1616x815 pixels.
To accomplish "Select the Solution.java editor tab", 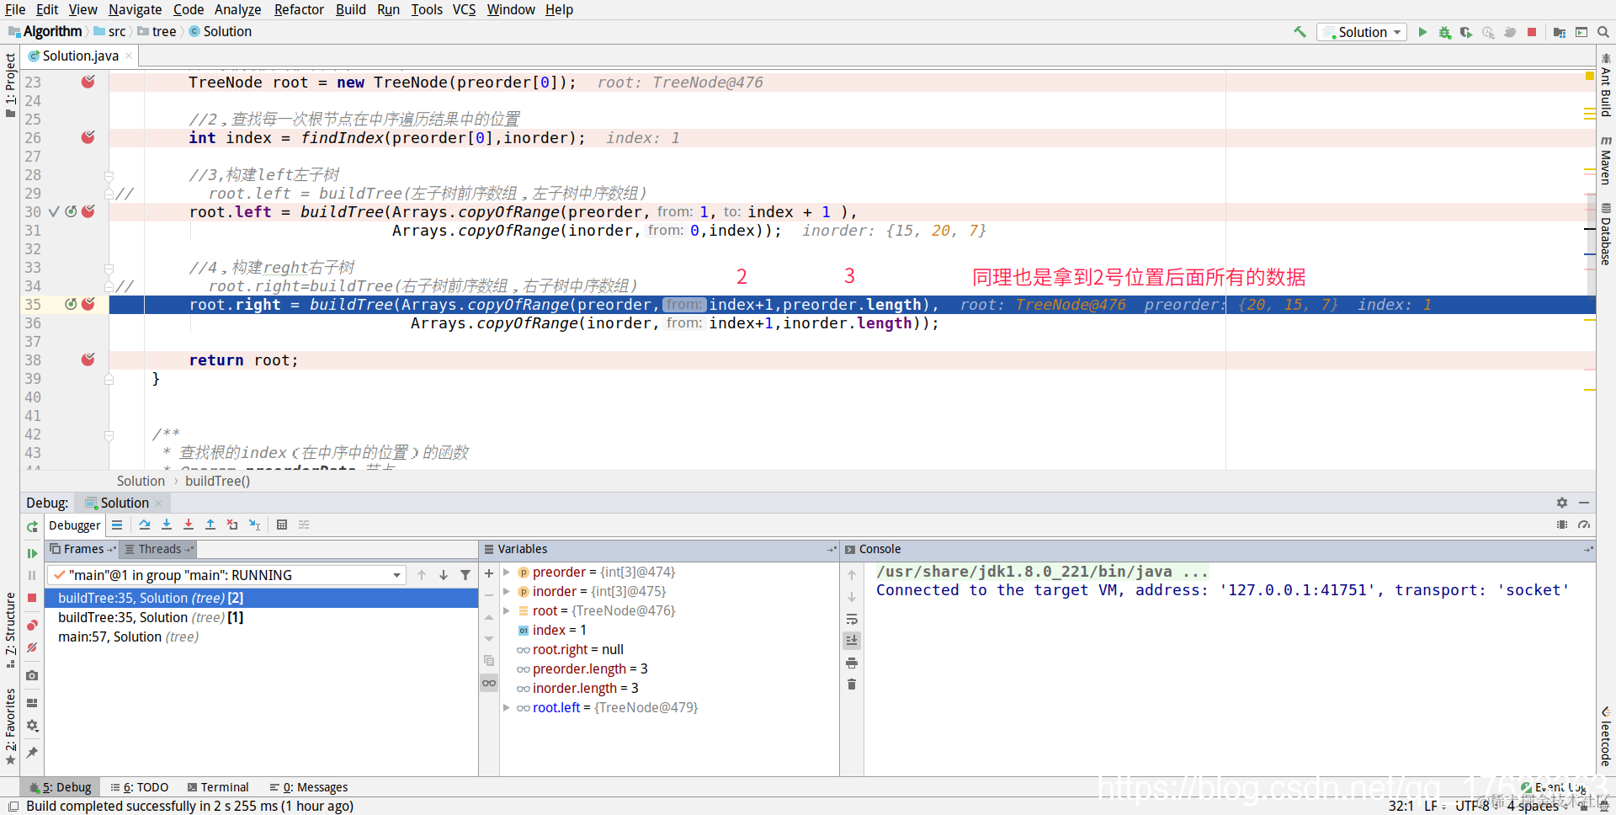I will tap(80, 56).
